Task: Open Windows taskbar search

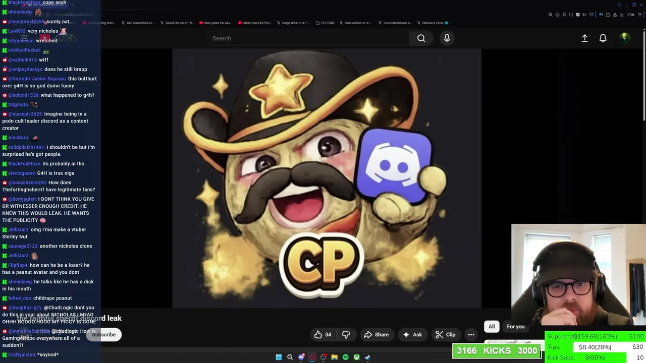Action: (290, 357)
